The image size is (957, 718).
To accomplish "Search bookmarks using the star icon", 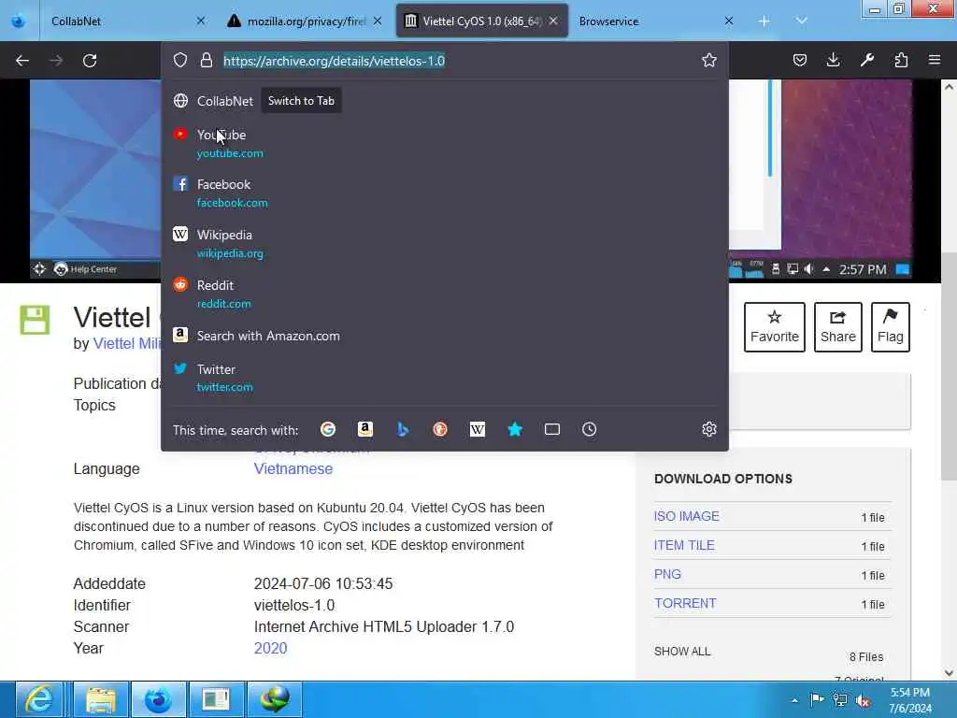I will tap(515, 429).
